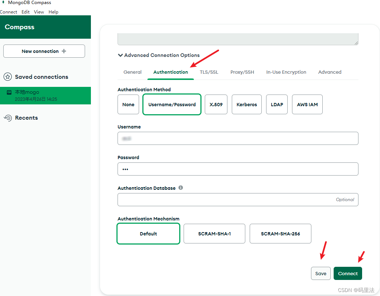This screenshot has width=380, height=296.
Task: Open the View menu
Action: (39, 12)
